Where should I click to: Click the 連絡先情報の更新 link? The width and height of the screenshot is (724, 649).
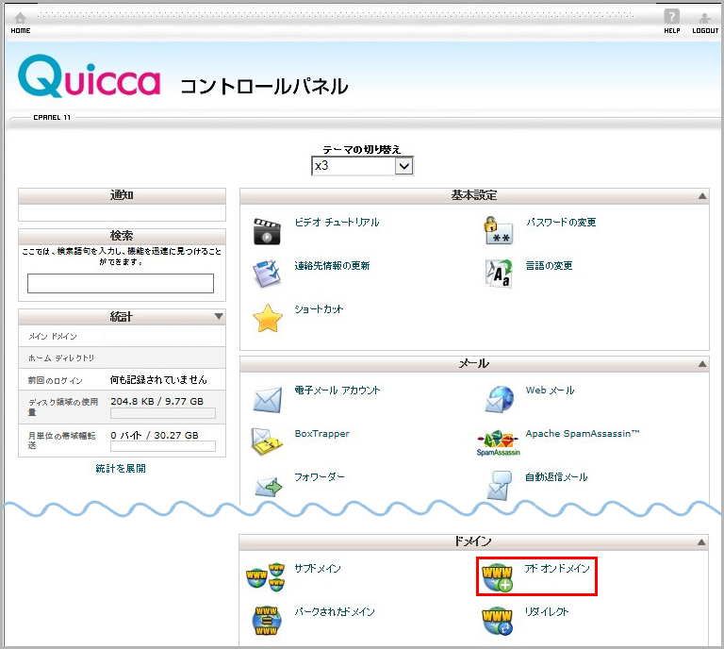click(x=332, y=266)
